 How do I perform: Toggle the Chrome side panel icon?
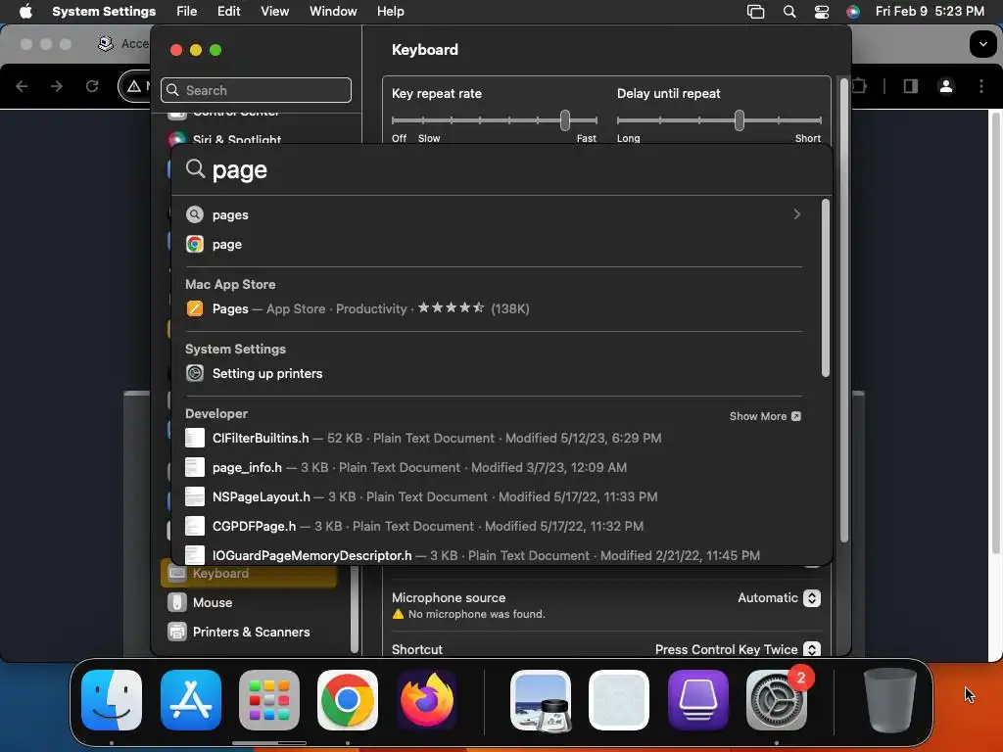tap(911, 86)
